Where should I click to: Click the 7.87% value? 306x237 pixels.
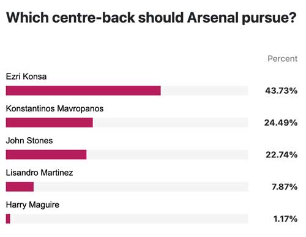point(285,187)
